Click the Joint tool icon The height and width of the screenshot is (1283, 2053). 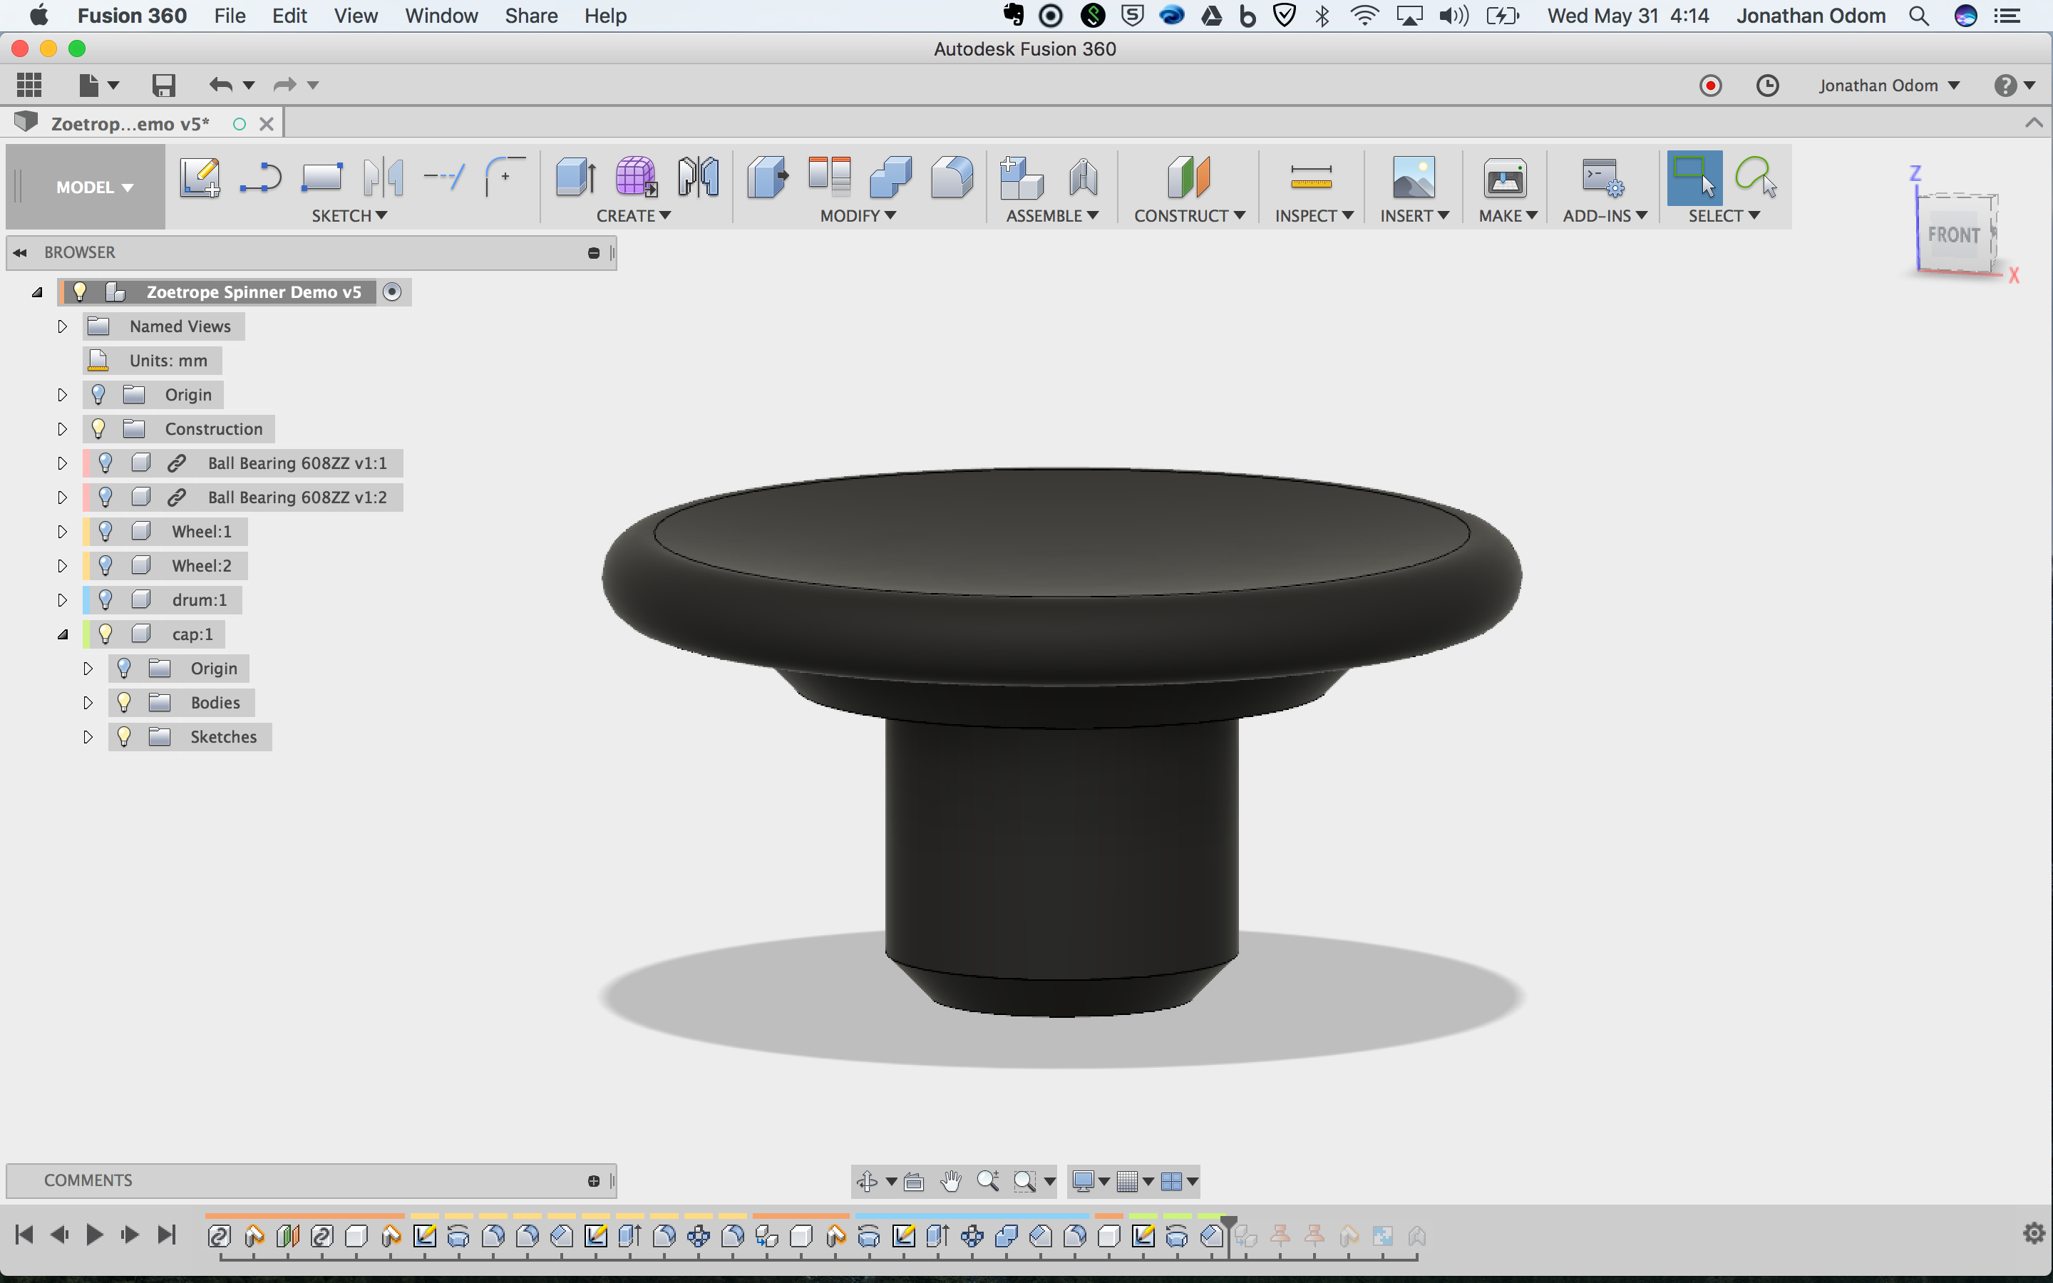point(1083,177)
